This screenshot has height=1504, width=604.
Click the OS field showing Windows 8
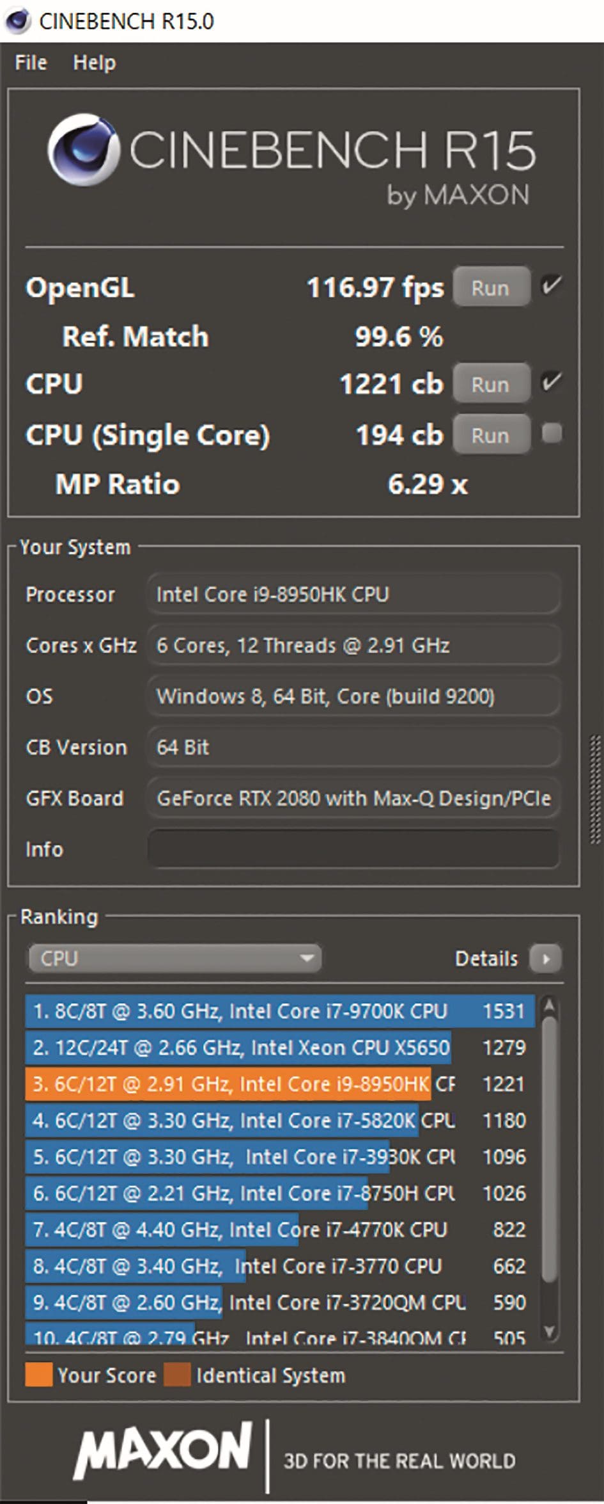coord(353,696)
